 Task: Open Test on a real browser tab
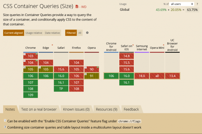click(39, 109)
